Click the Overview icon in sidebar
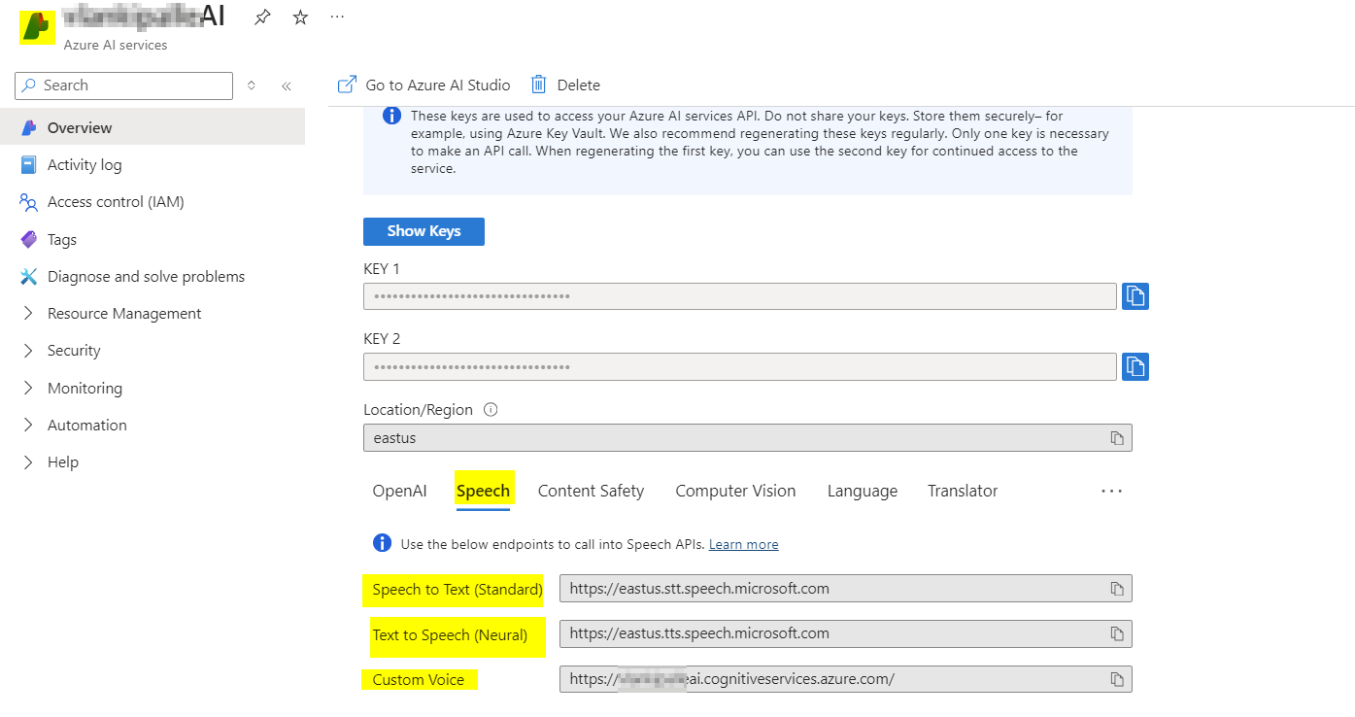 (29, 127)
